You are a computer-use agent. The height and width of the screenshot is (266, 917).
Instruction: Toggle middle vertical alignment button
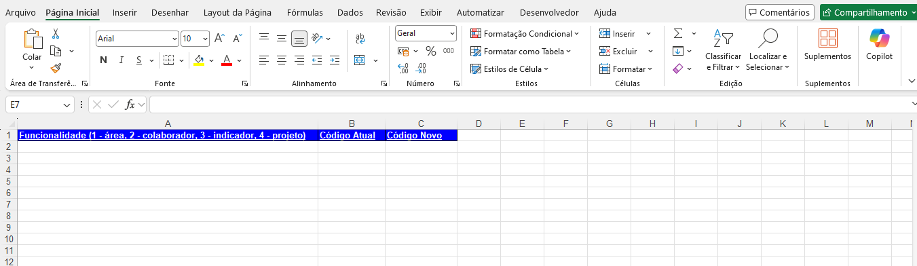(299, 39)
